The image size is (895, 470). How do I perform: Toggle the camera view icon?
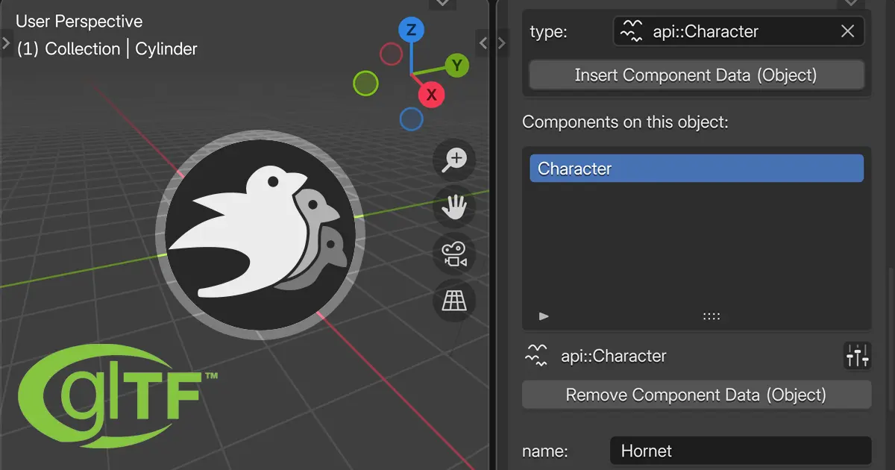[454, 254]
